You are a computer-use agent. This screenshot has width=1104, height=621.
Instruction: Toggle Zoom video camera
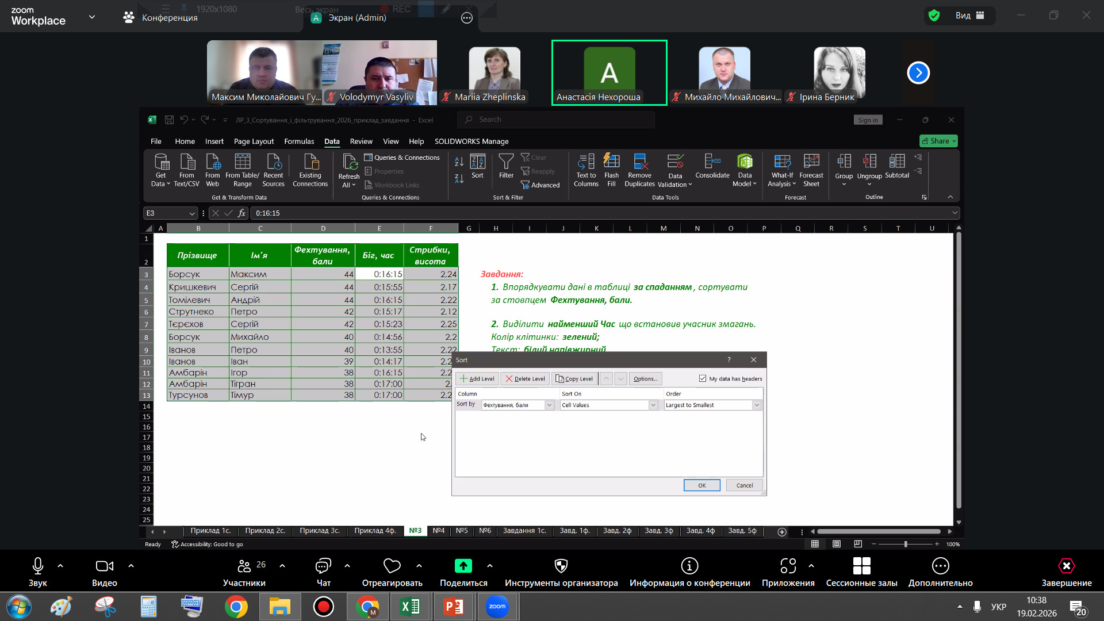tap(104, 566)
